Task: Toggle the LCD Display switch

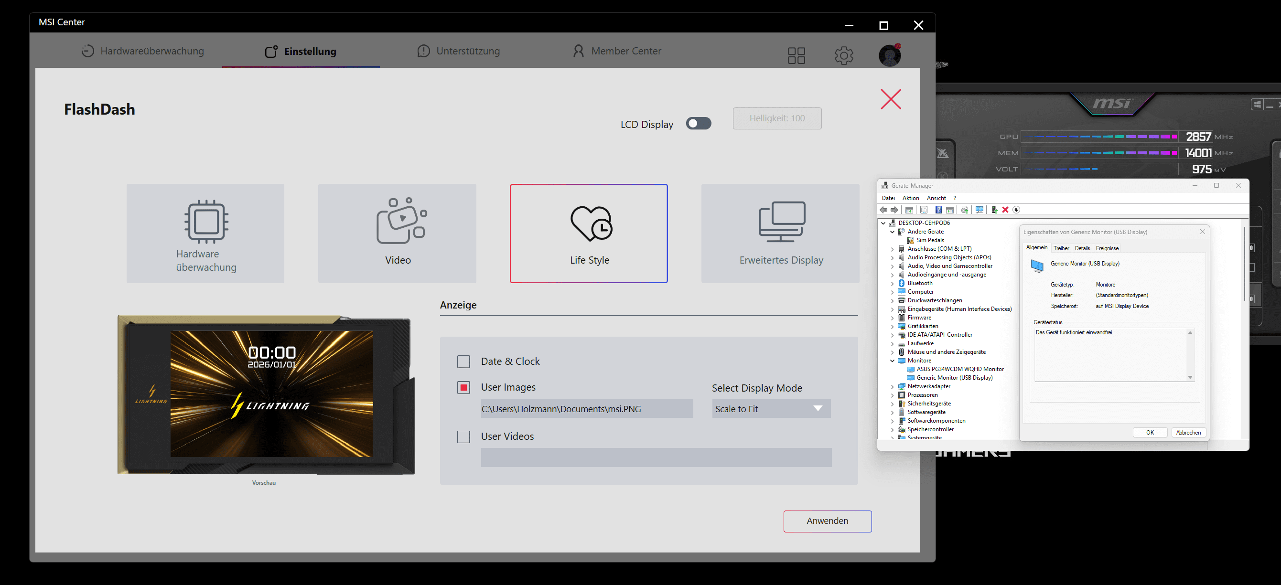Action: (698, 123)
